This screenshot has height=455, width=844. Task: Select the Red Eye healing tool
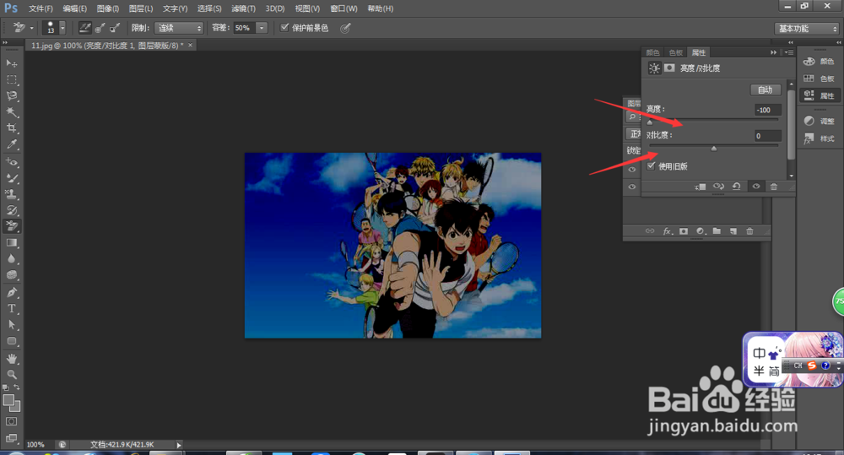tap(11, 161)
